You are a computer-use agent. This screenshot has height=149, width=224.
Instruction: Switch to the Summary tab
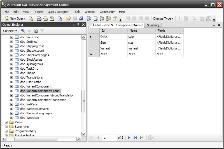[153, 25]
